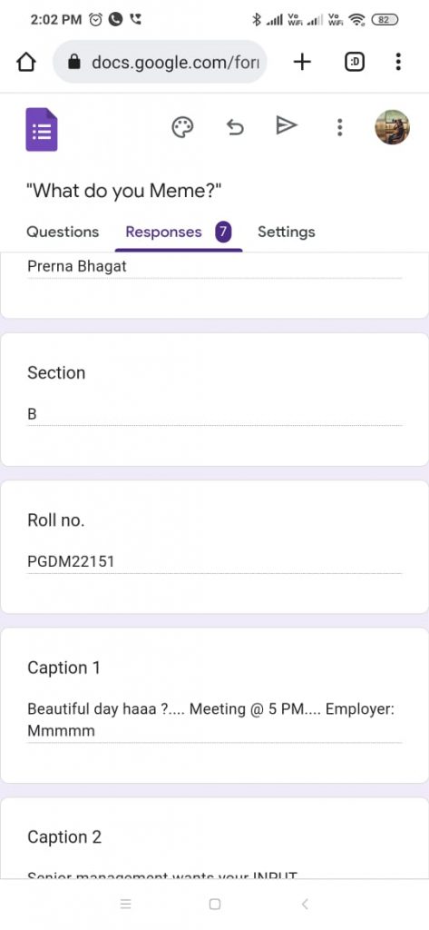The height and width of the screenshot is (930, 429).
Task: Tap the Android back navigation arrow
Action: click(x=305, y=904)
